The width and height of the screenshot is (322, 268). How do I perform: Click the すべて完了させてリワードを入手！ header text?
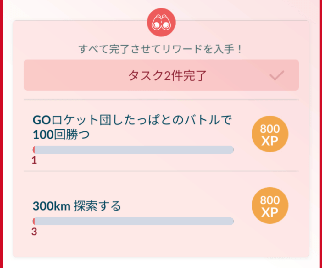tap(161, 49)
